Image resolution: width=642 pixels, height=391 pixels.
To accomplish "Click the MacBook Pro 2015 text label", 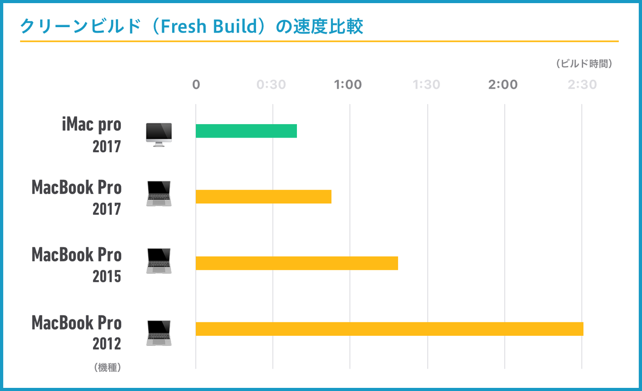I will 77,265.
